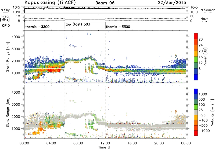215x149 pixels.
Task: Click the 'CPID' row label
Action: pyautogui.click(x=6, y=26)
